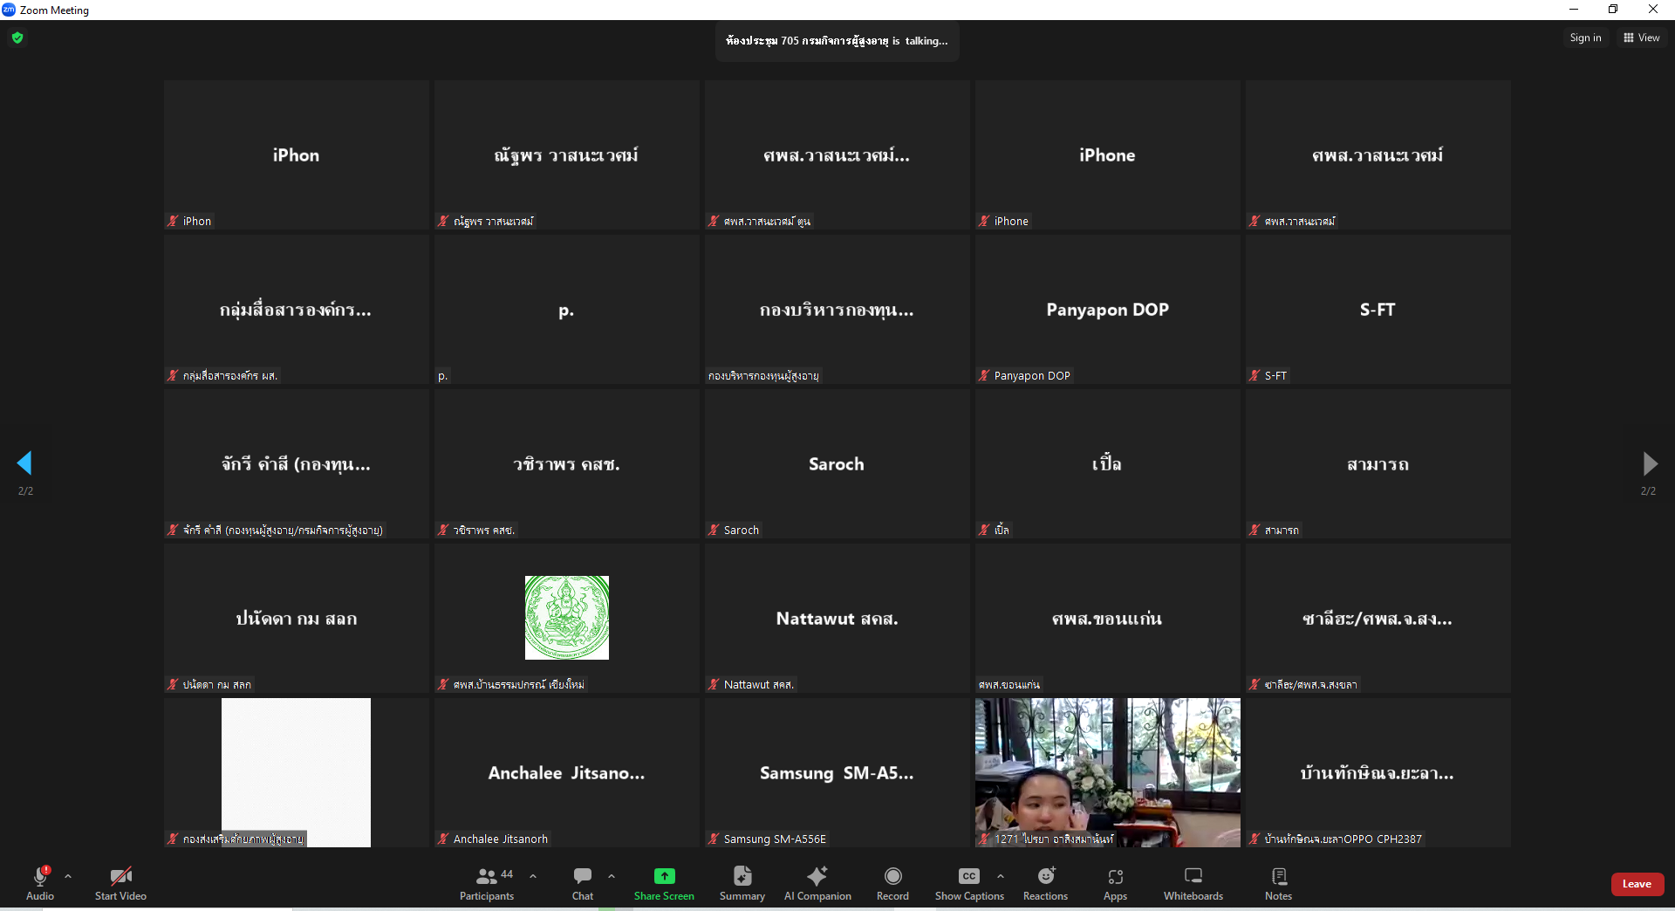Select the iPhon participant tile
Image resolution: width=1675 pixels, height=911 pixels.
tap(297, 154)
